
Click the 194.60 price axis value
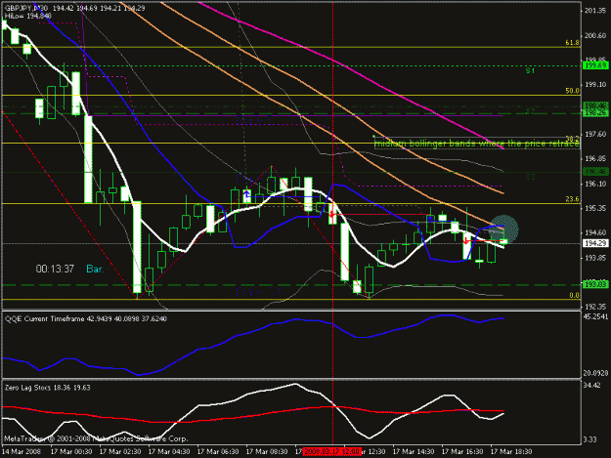point(594,232)
